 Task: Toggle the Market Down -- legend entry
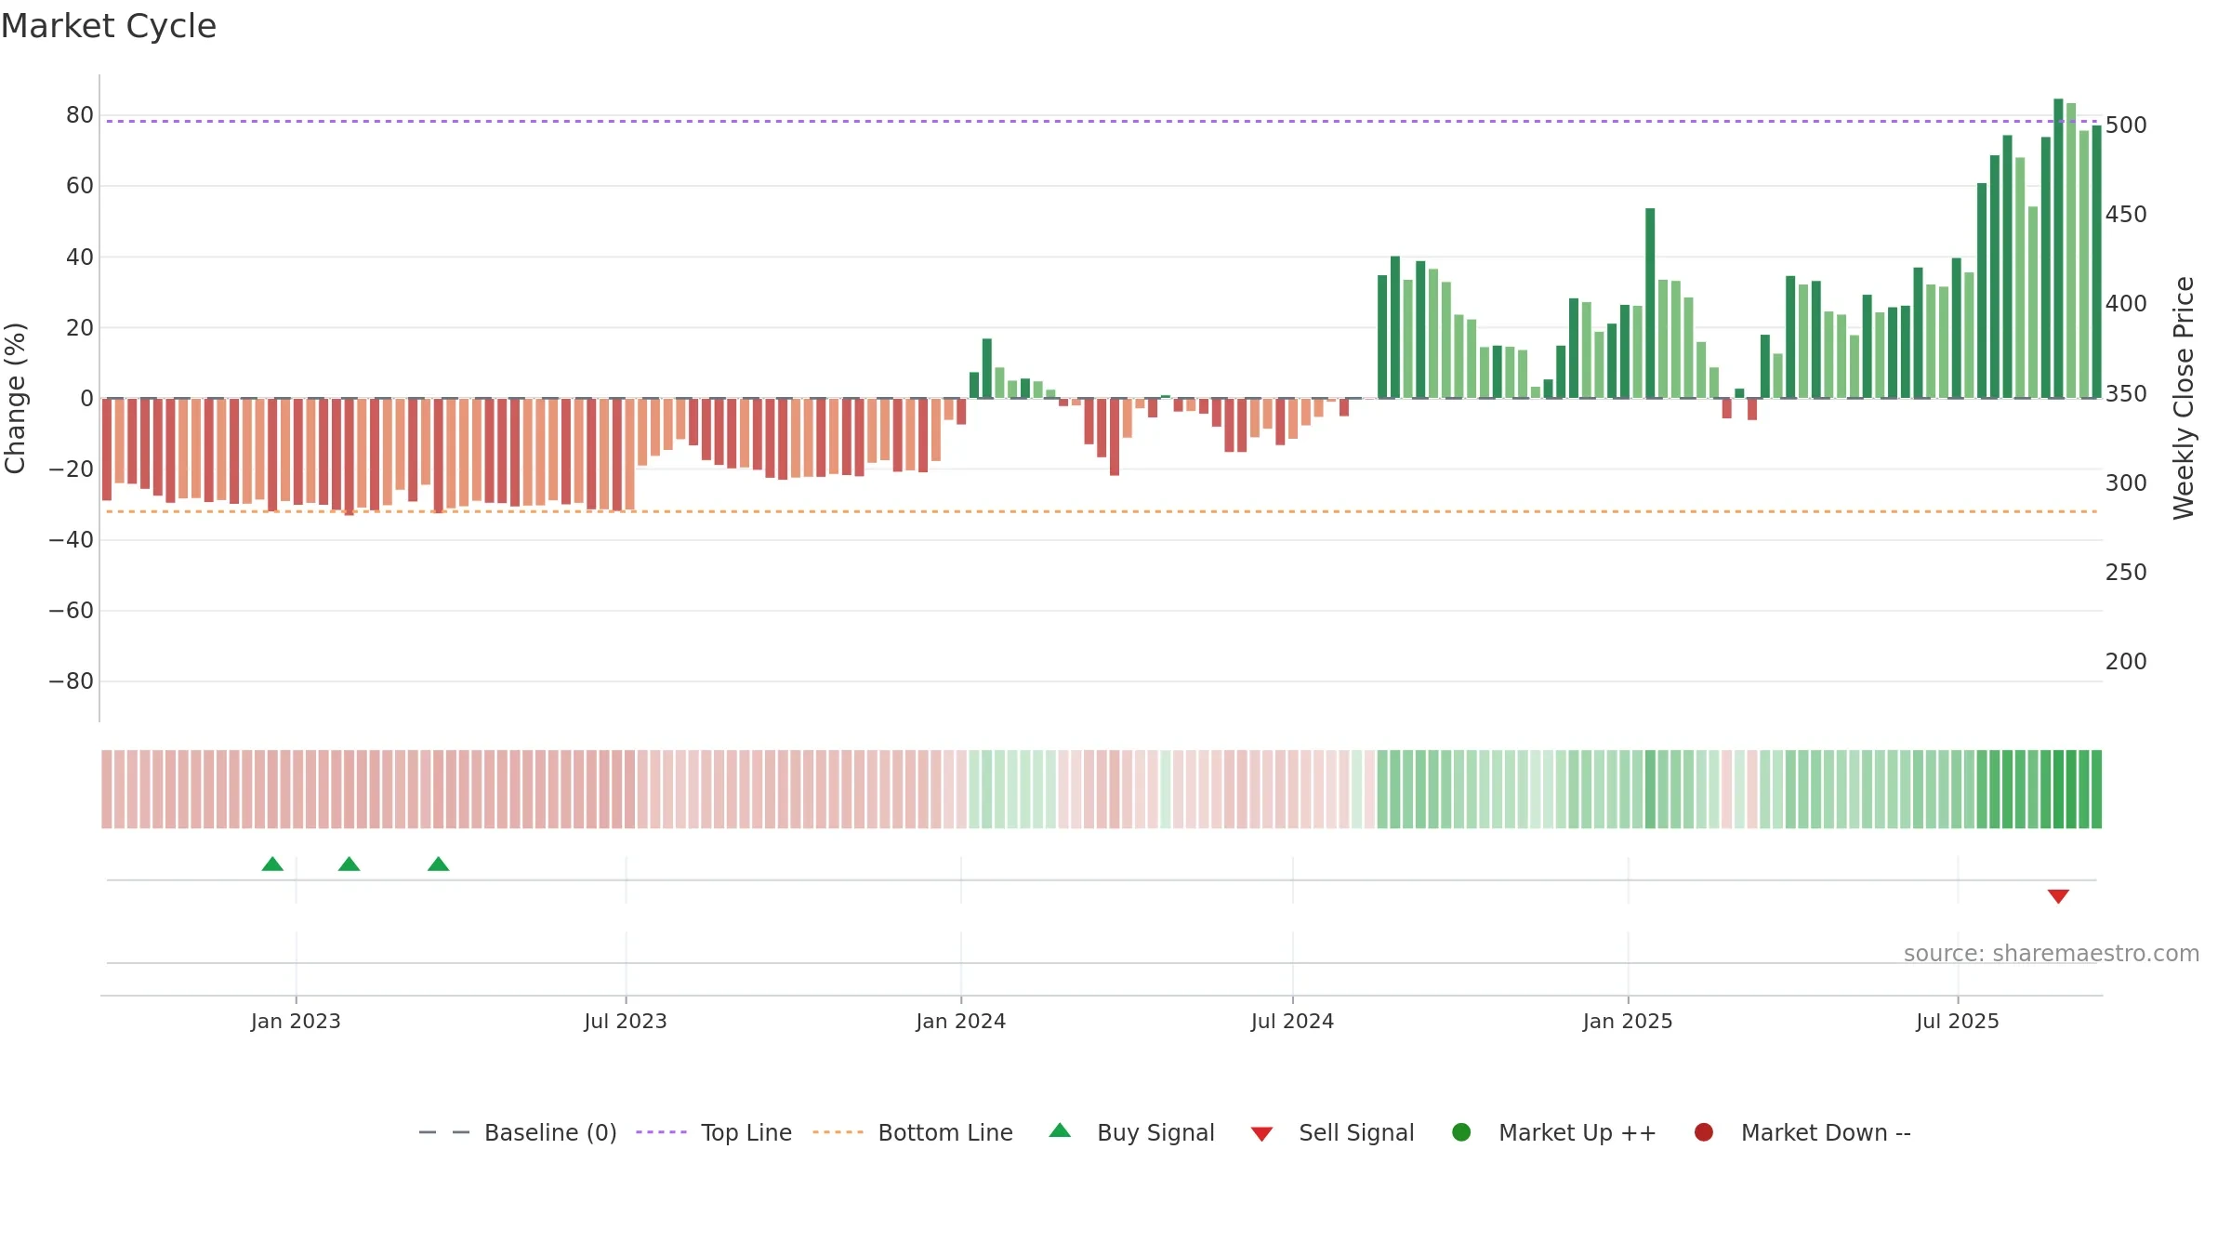[x=1802, y=1132]
